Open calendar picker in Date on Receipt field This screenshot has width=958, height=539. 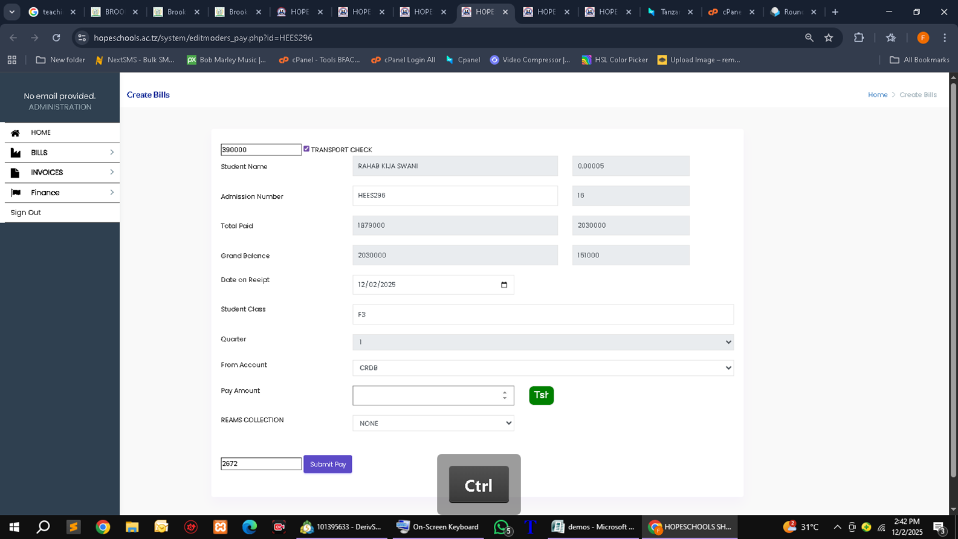point(504,285)
